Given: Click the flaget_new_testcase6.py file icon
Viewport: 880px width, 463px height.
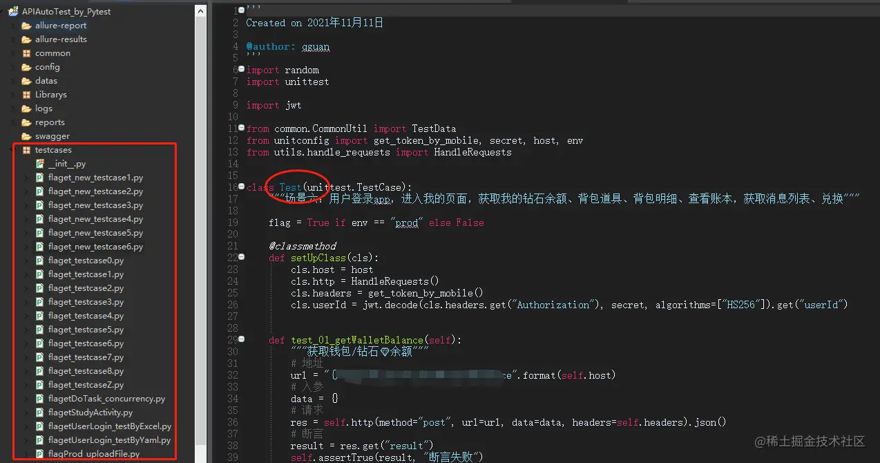Looking at the screenshot, I should (40, 247).
